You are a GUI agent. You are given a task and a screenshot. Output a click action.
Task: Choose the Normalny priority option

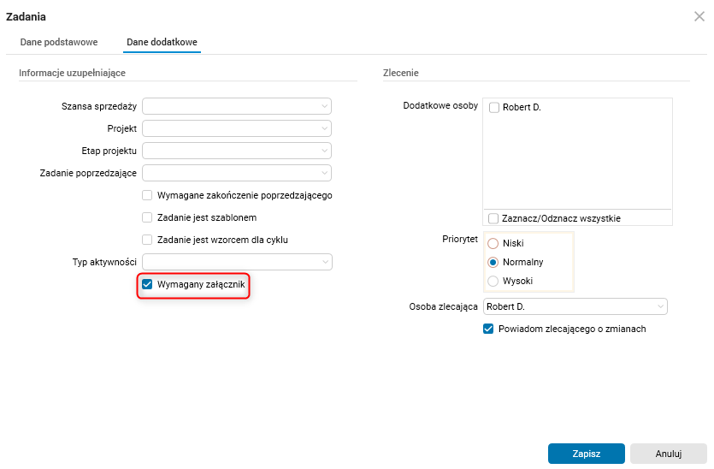[493, 262]
